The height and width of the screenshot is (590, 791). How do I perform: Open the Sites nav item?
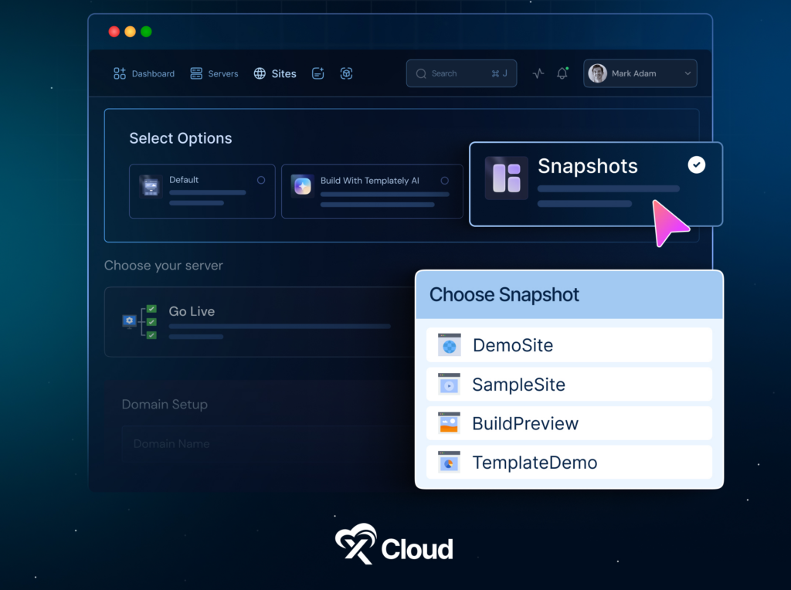[275, 73]
